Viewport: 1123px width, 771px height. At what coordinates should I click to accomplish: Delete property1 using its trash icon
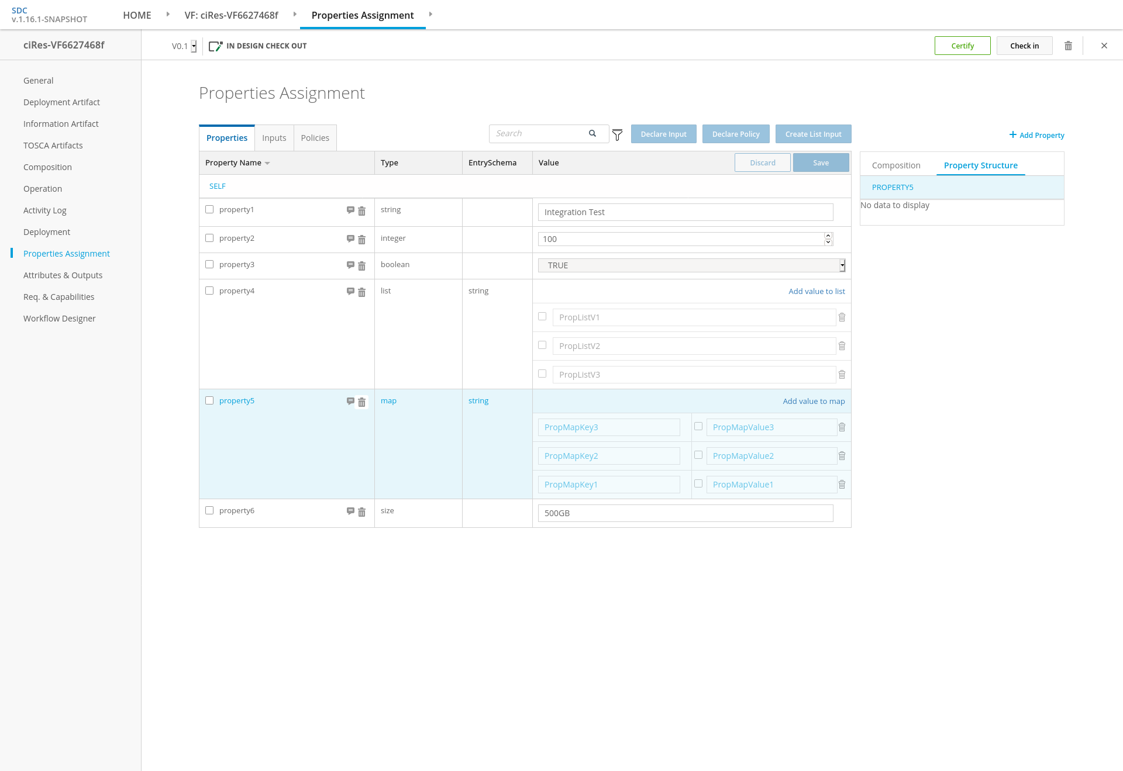pyautogui.click(x=361, y=211)
